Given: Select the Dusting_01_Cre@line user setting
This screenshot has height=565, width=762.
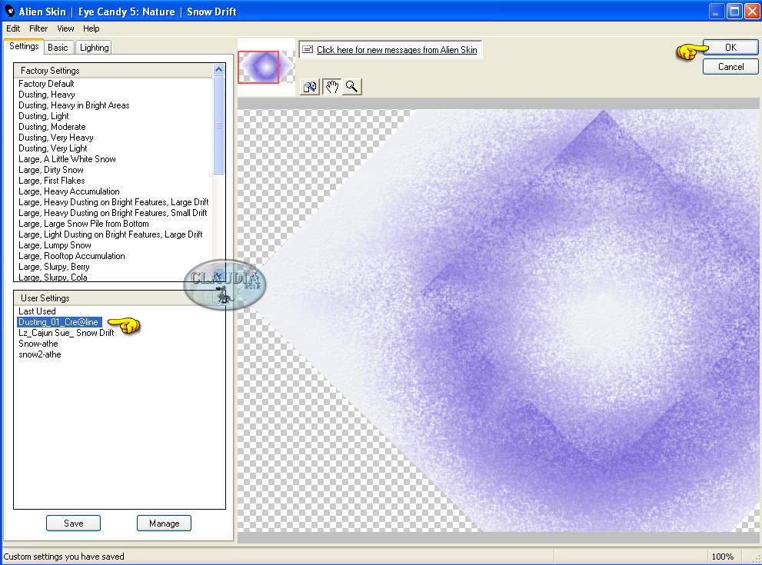Looking at the screenshot, I should (x=58, y=321).
